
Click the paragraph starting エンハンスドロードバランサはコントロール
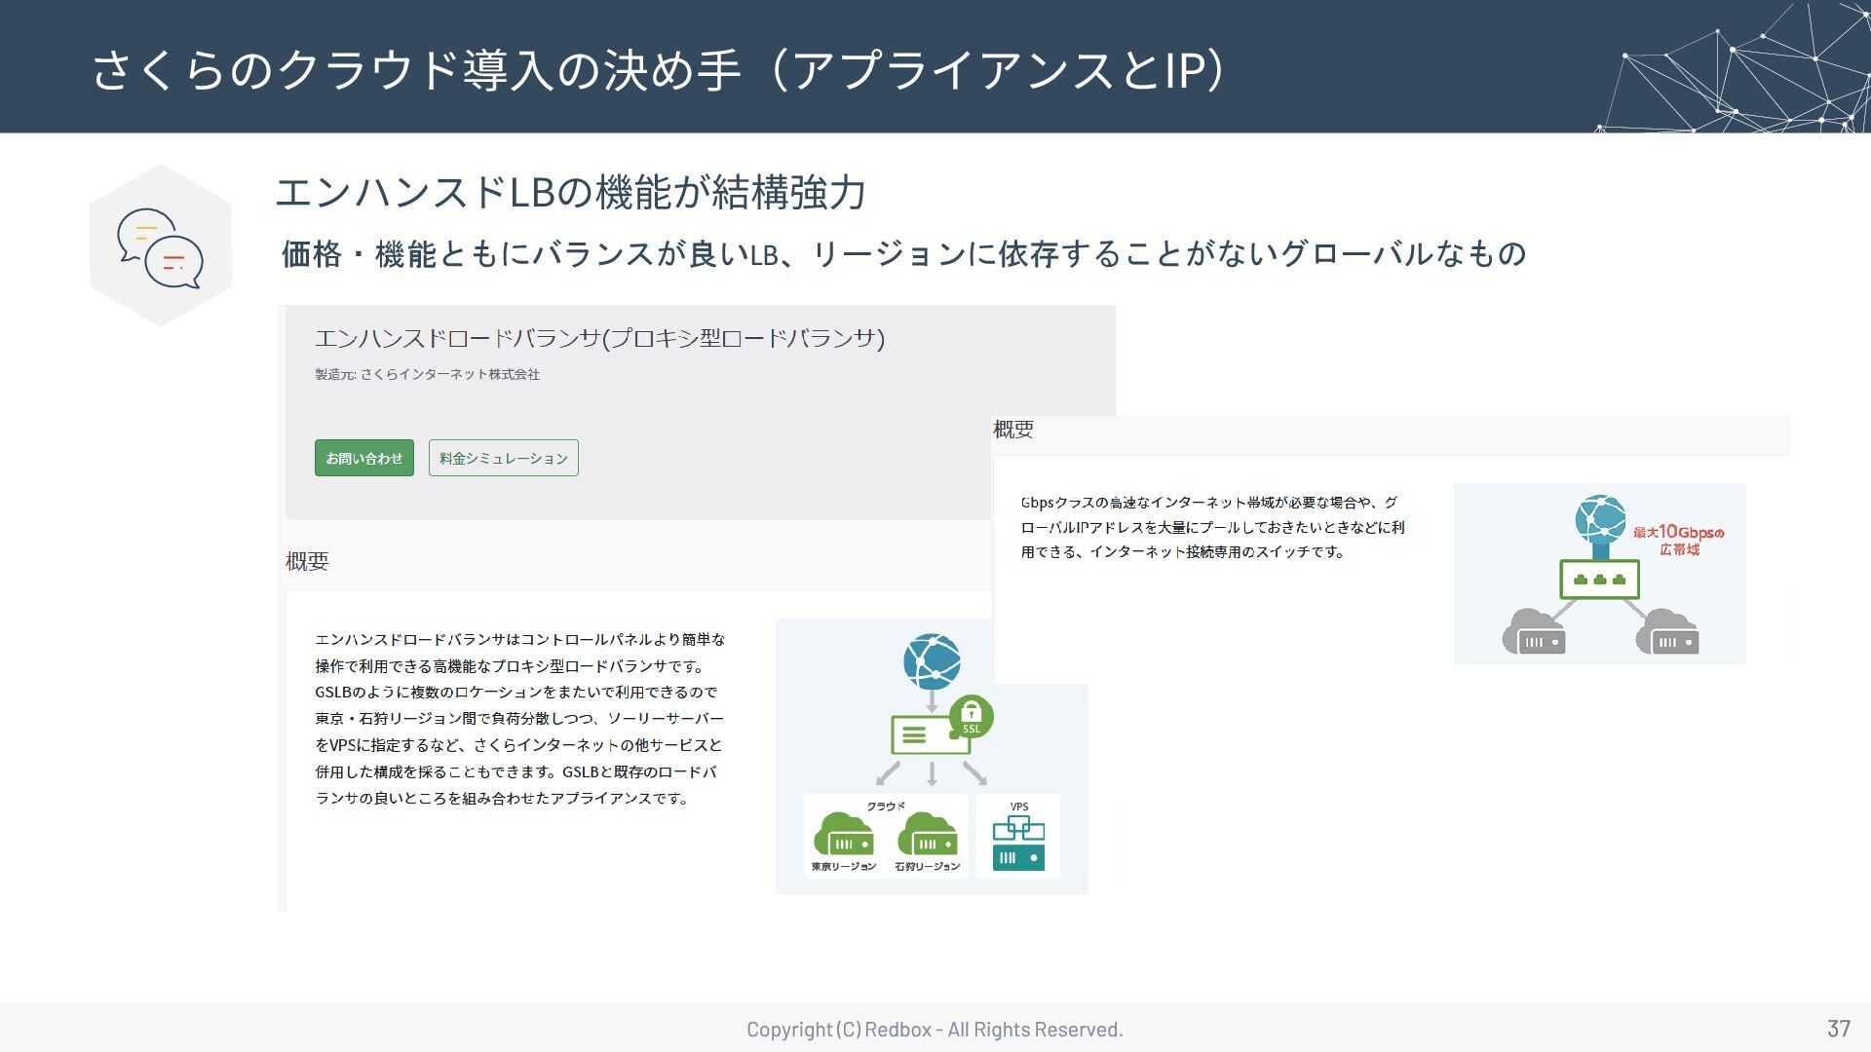pyautogui.click(x=519, y=719)
